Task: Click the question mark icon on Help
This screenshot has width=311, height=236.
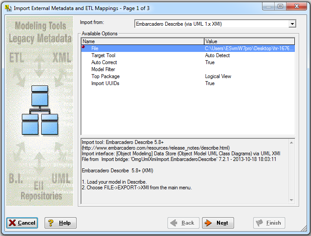Action: click(x=51, y=223)
